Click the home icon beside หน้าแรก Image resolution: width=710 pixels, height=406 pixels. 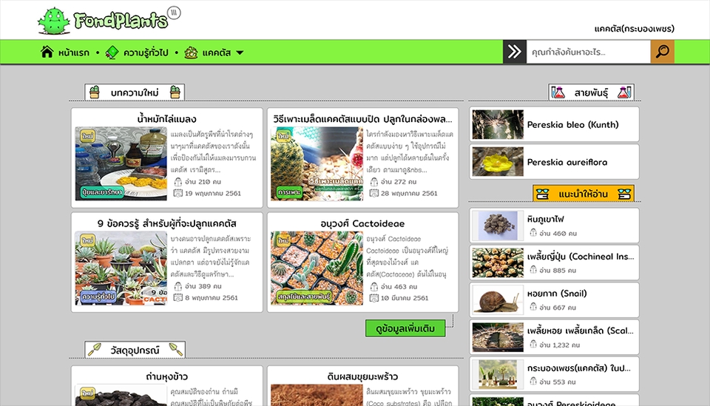click(47, 52)
